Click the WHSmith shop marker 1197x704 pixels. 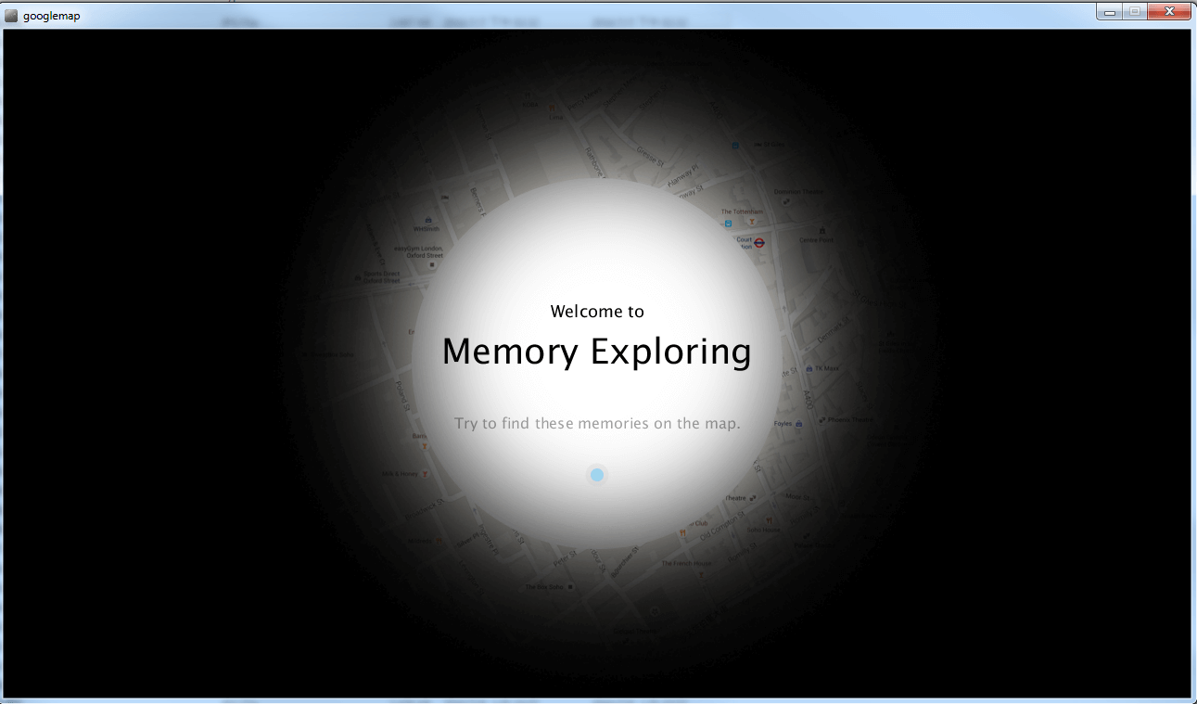click(427, 220)
